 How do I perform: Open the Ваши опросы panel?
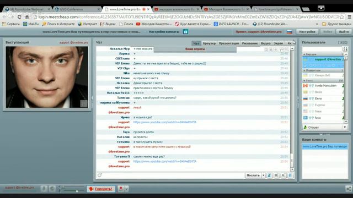click(x=195, y=49)
